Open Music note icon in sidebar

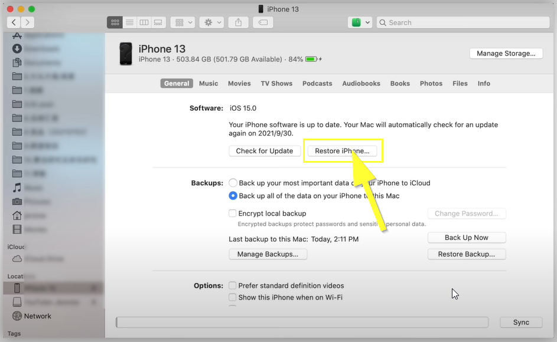[x=17, y=188]
